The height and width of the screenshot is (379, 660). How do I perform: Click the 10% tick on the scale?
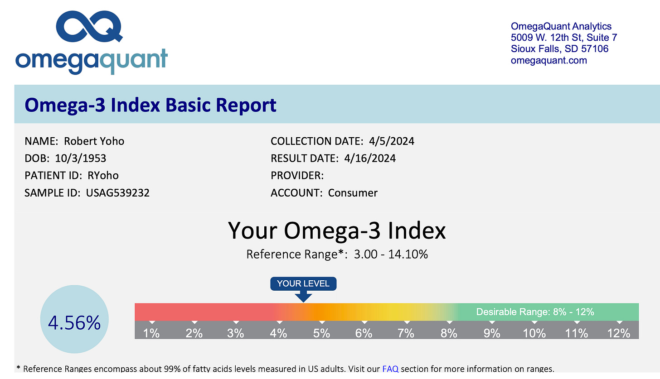[x=534, y=333]
